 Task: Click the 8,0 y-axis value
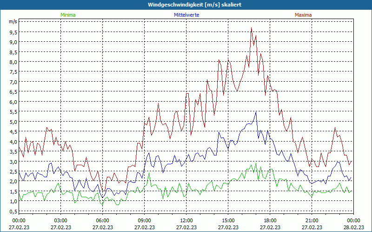(x=13, y=62)
